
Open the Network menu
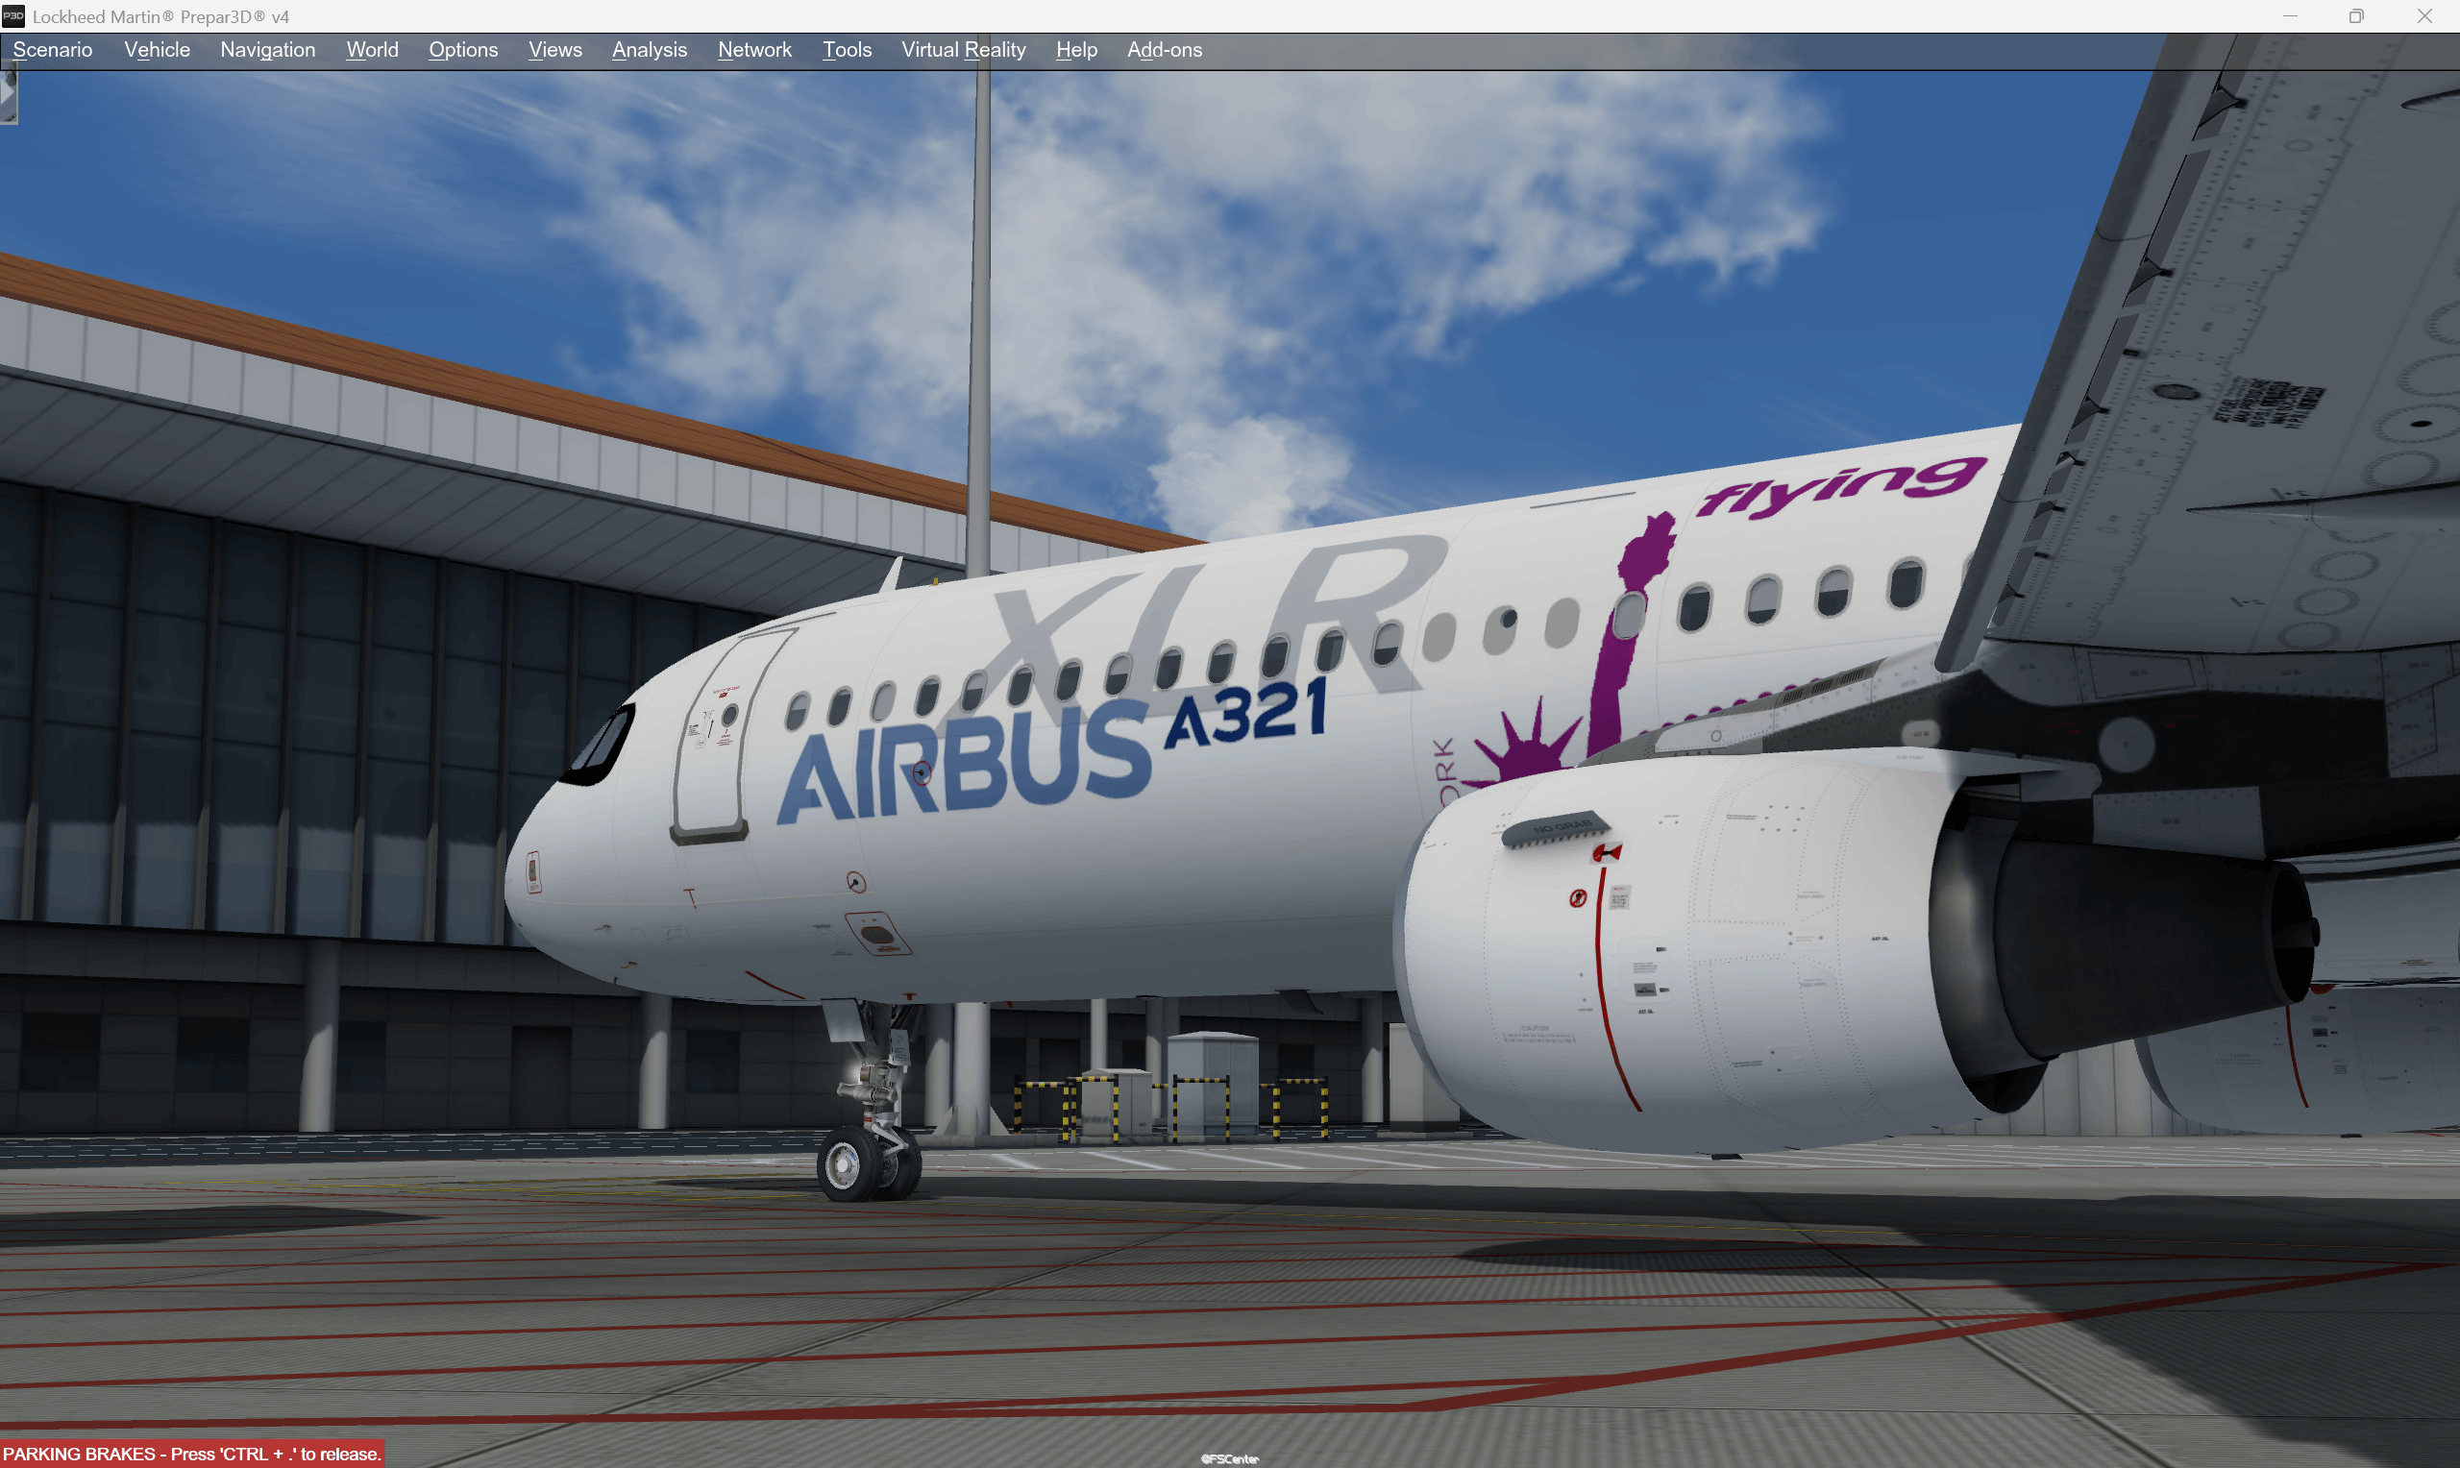tap(754, 49)
